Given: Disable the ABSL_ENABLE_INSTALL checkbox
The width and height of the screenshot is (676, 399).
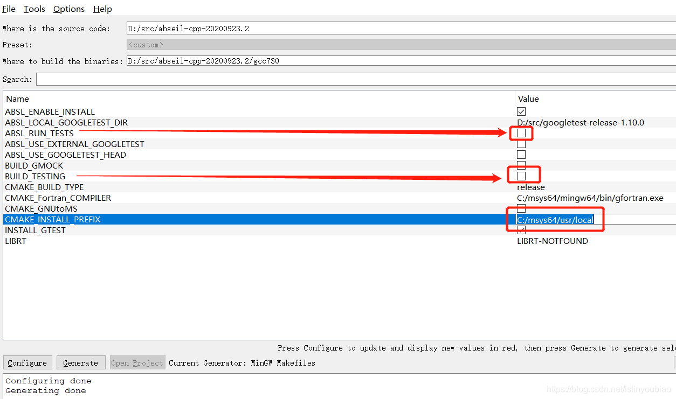Looking at the screenshot, I should tap(521, 111).
